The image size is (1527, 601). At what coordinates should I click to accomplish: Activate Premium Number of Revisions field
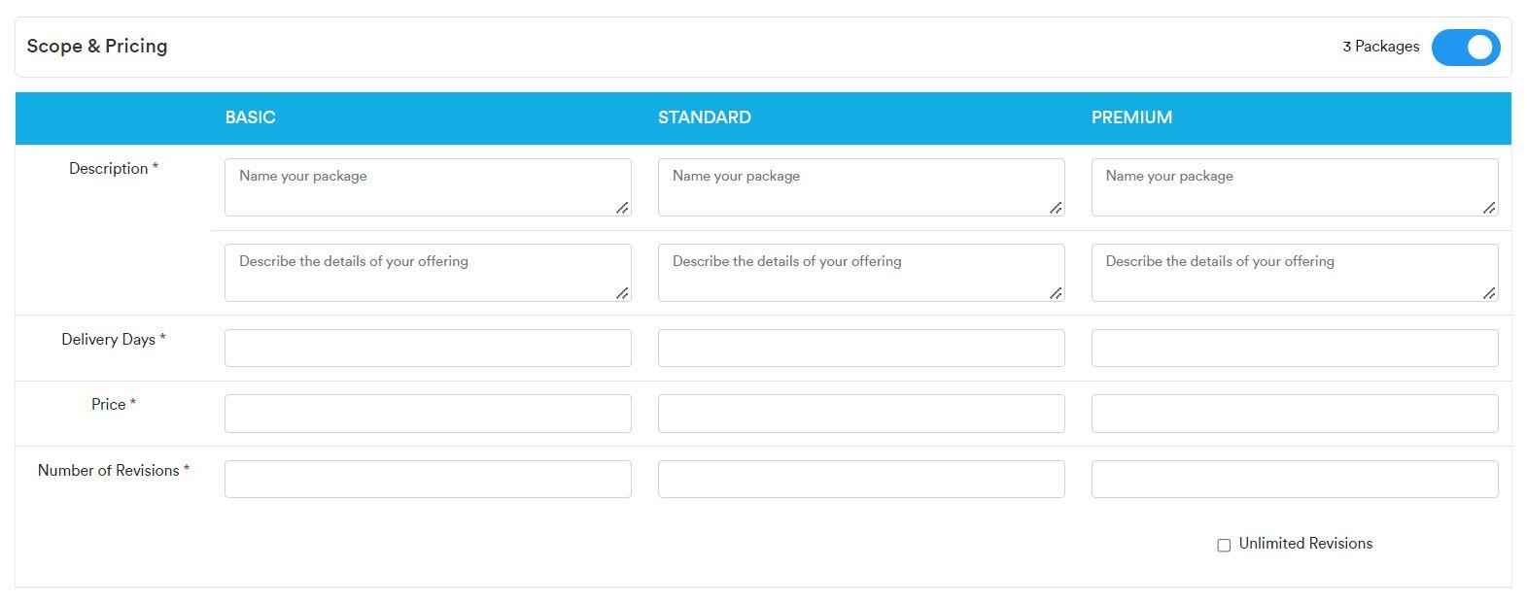tap(1295, 479)
